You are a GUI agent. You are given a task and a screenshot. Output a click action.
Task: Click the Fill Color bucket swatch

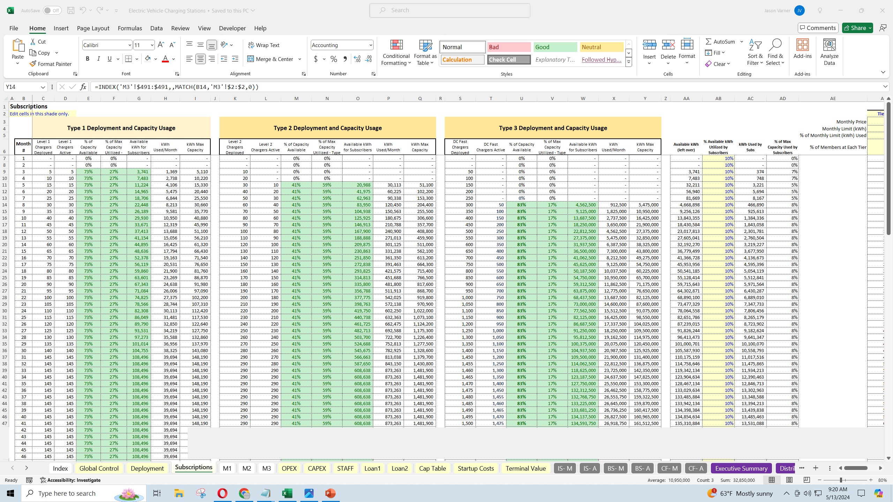pyautogui.click(x=148, y=59)
